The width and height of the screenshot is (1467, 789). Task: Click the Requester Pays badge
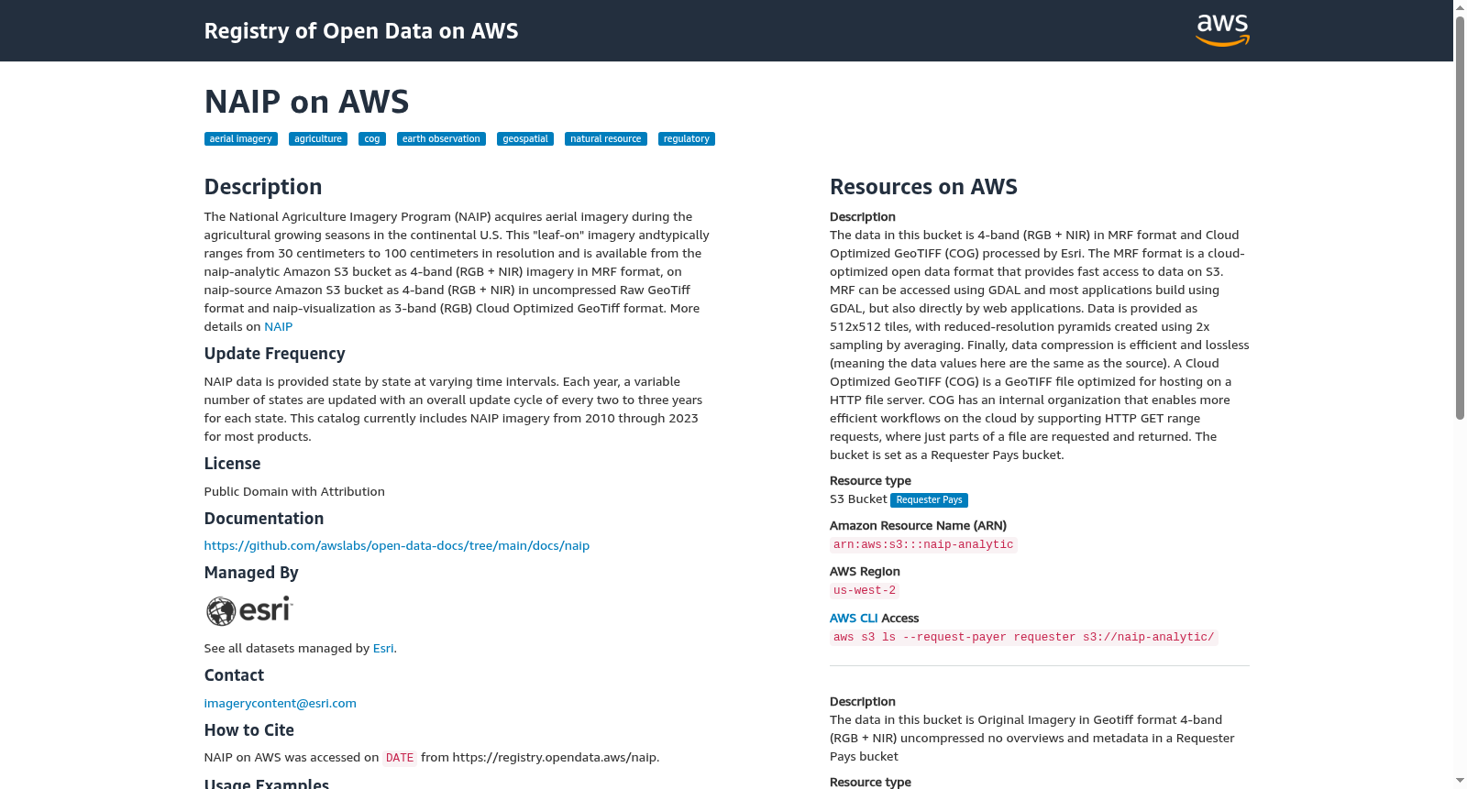click(930, 500)
